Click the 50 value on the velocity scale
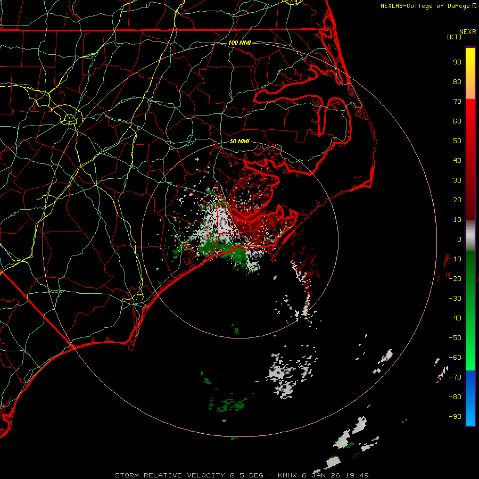This screenshot has height=479, width=479. (457, 141)
